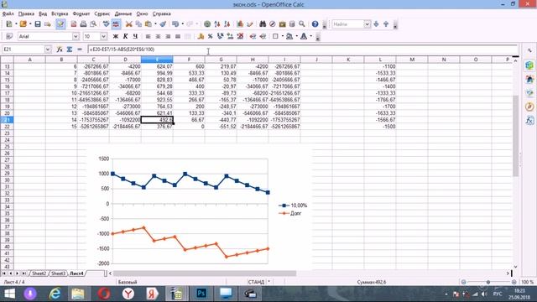Click the Undo icon
This screenshot has height=302, width=537.
tap(175, 24)
